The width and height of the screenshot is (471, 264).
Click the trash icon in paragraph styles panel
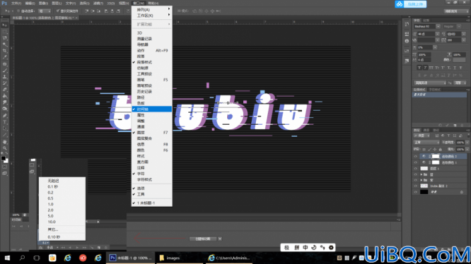tap(462, 125)
